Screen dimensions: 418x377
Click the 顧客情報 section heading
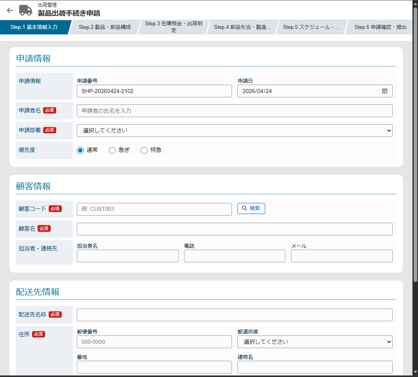point(33,186)
